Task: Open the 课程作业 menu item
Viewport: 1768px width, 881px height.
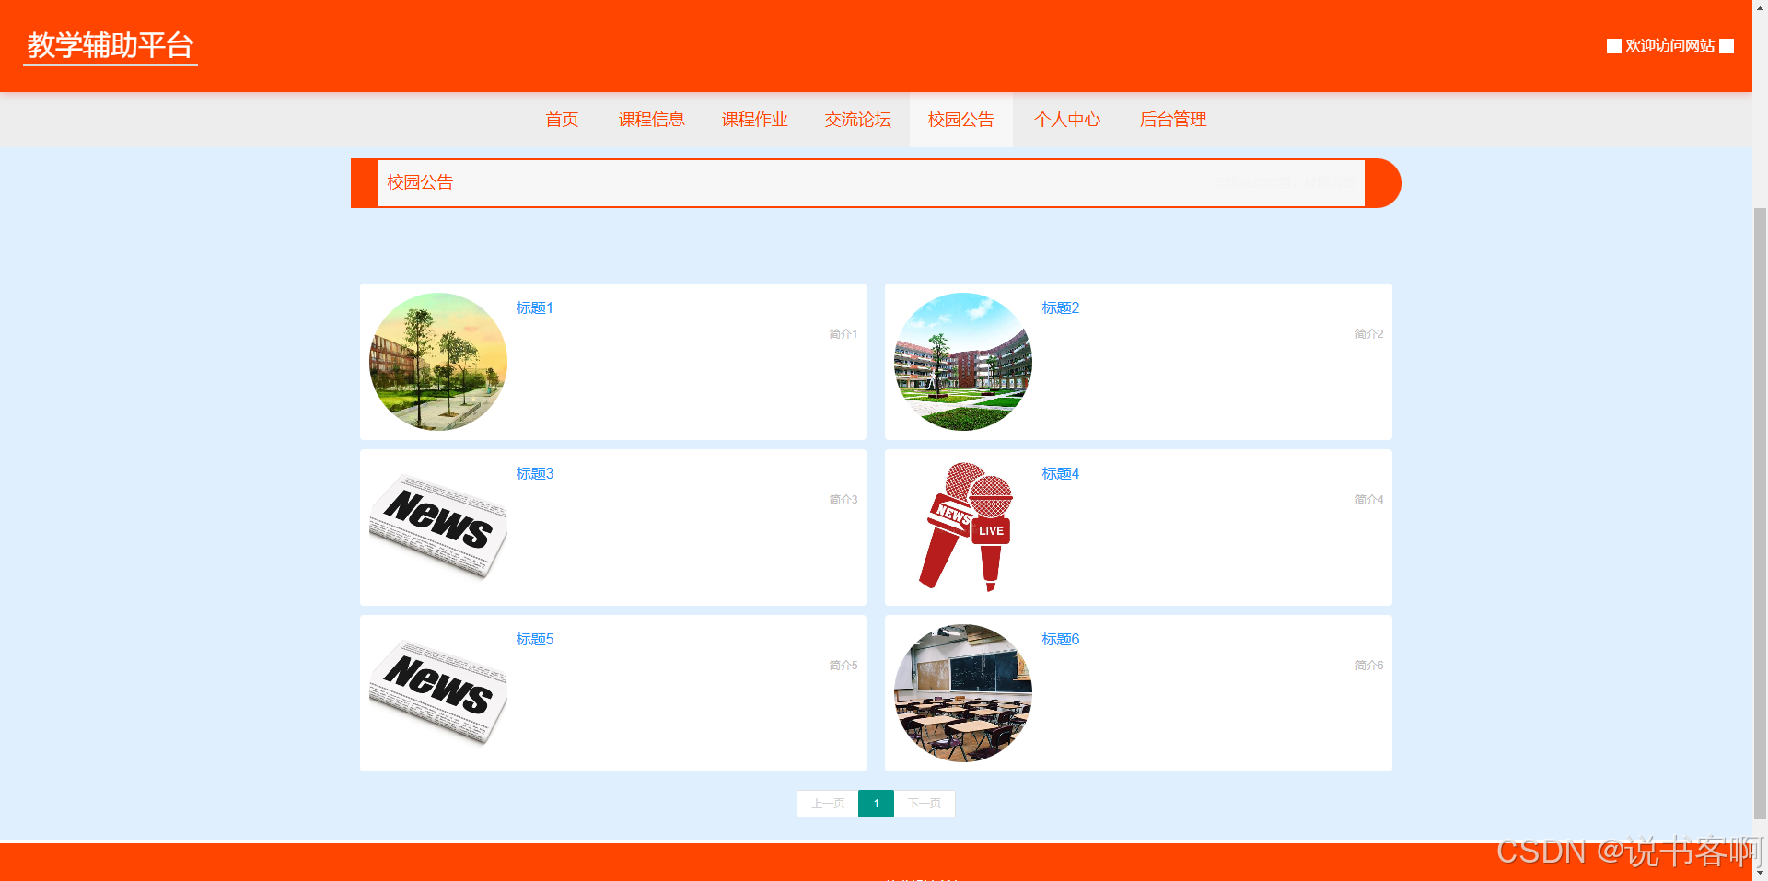Action: [x=754, y=120]
